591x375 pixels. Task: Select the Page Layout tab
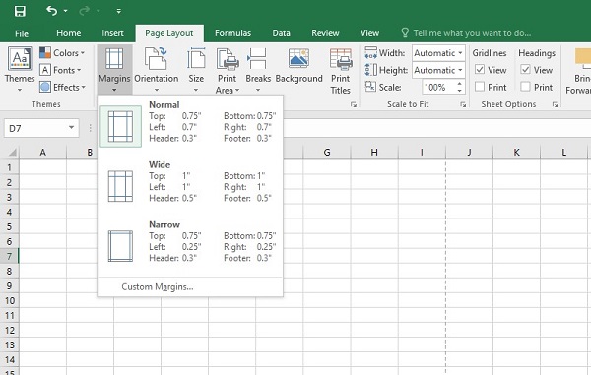tap(169, 33)
